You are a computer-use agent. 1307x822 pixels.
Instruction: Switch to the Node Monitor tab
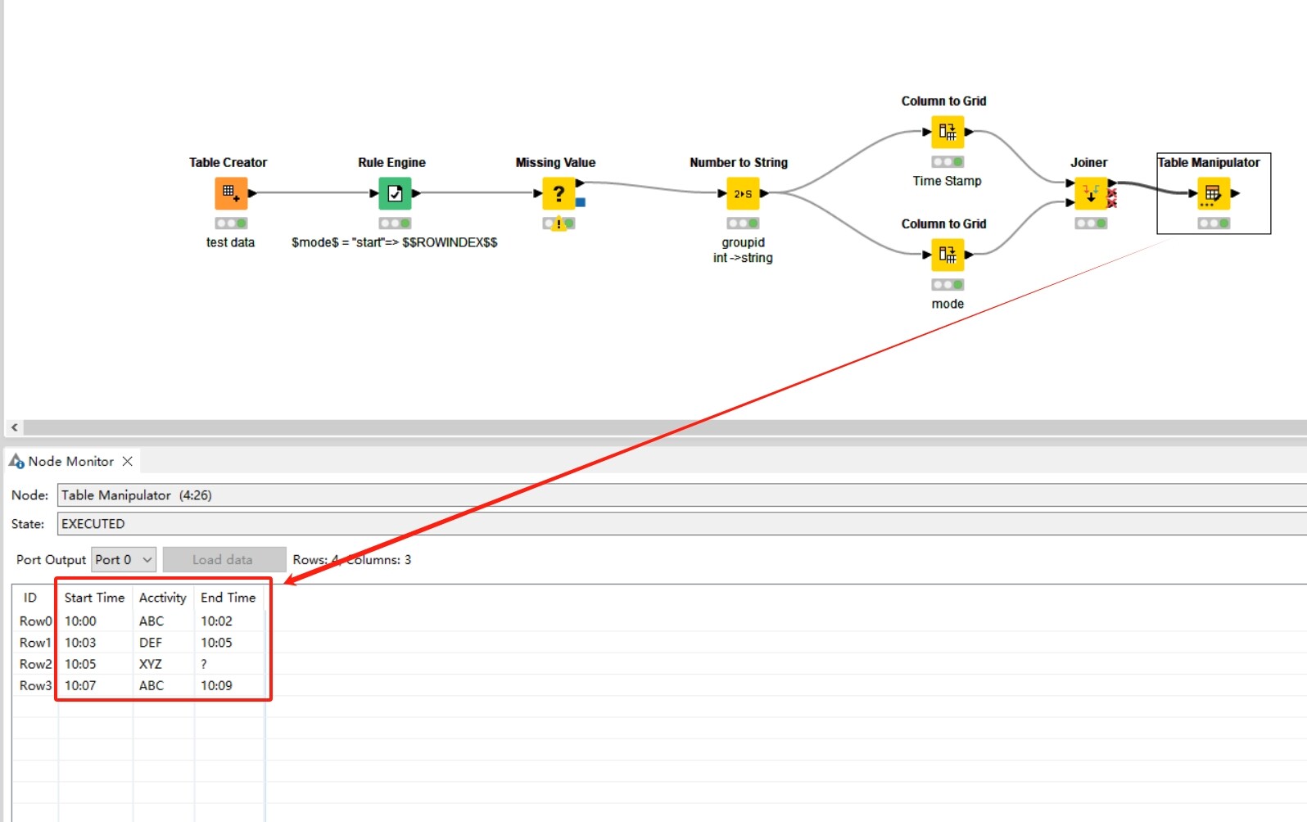70,462
